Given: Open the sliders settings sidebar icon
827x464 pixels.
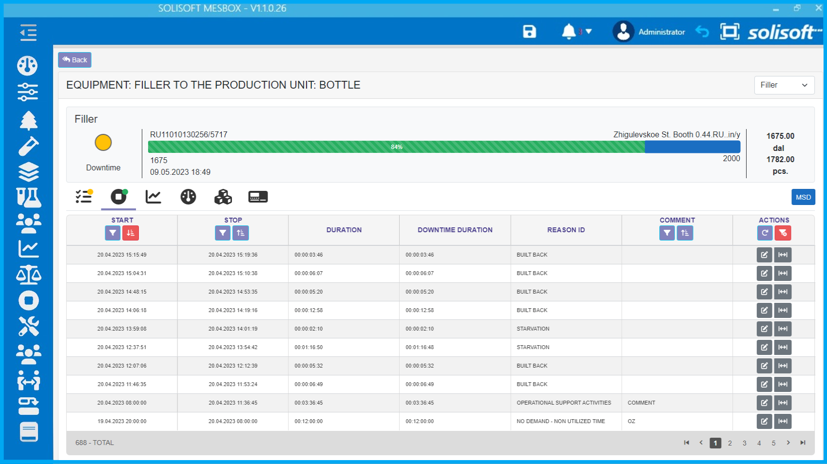Looking at the screenshot, I should coord(28,92).
